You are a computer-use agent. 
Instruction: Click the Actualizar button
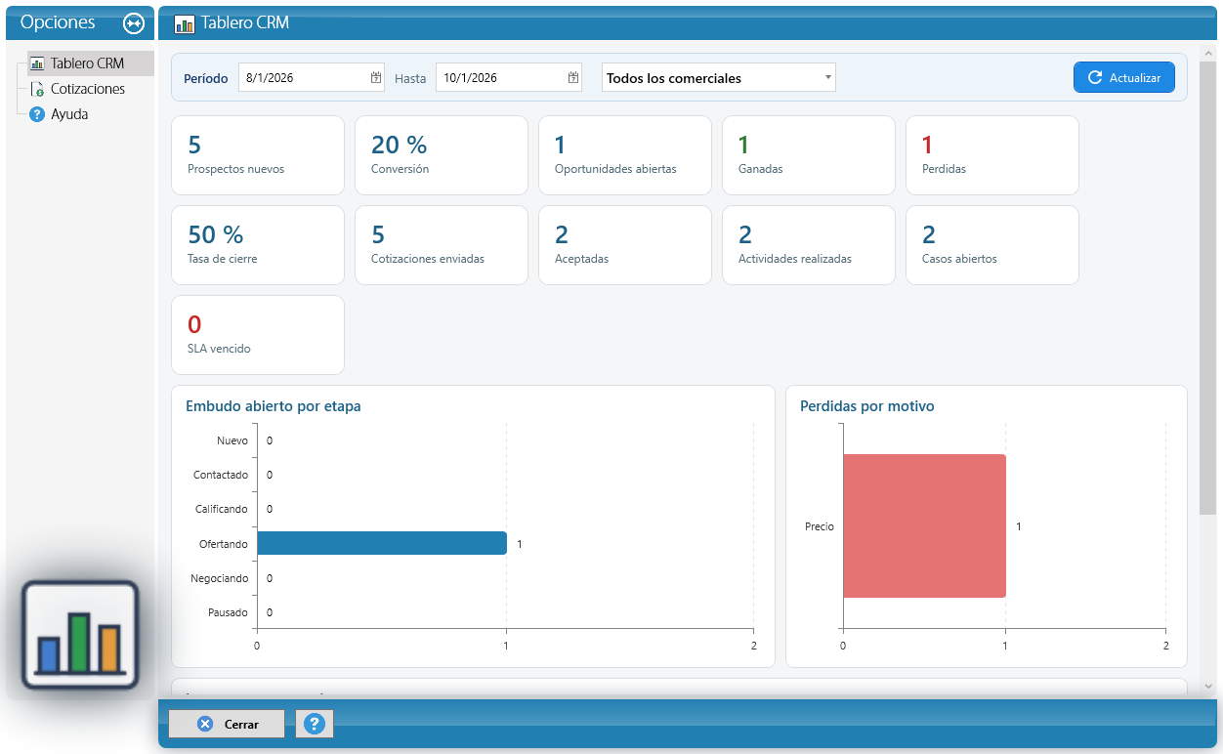tap(1124, 77)
